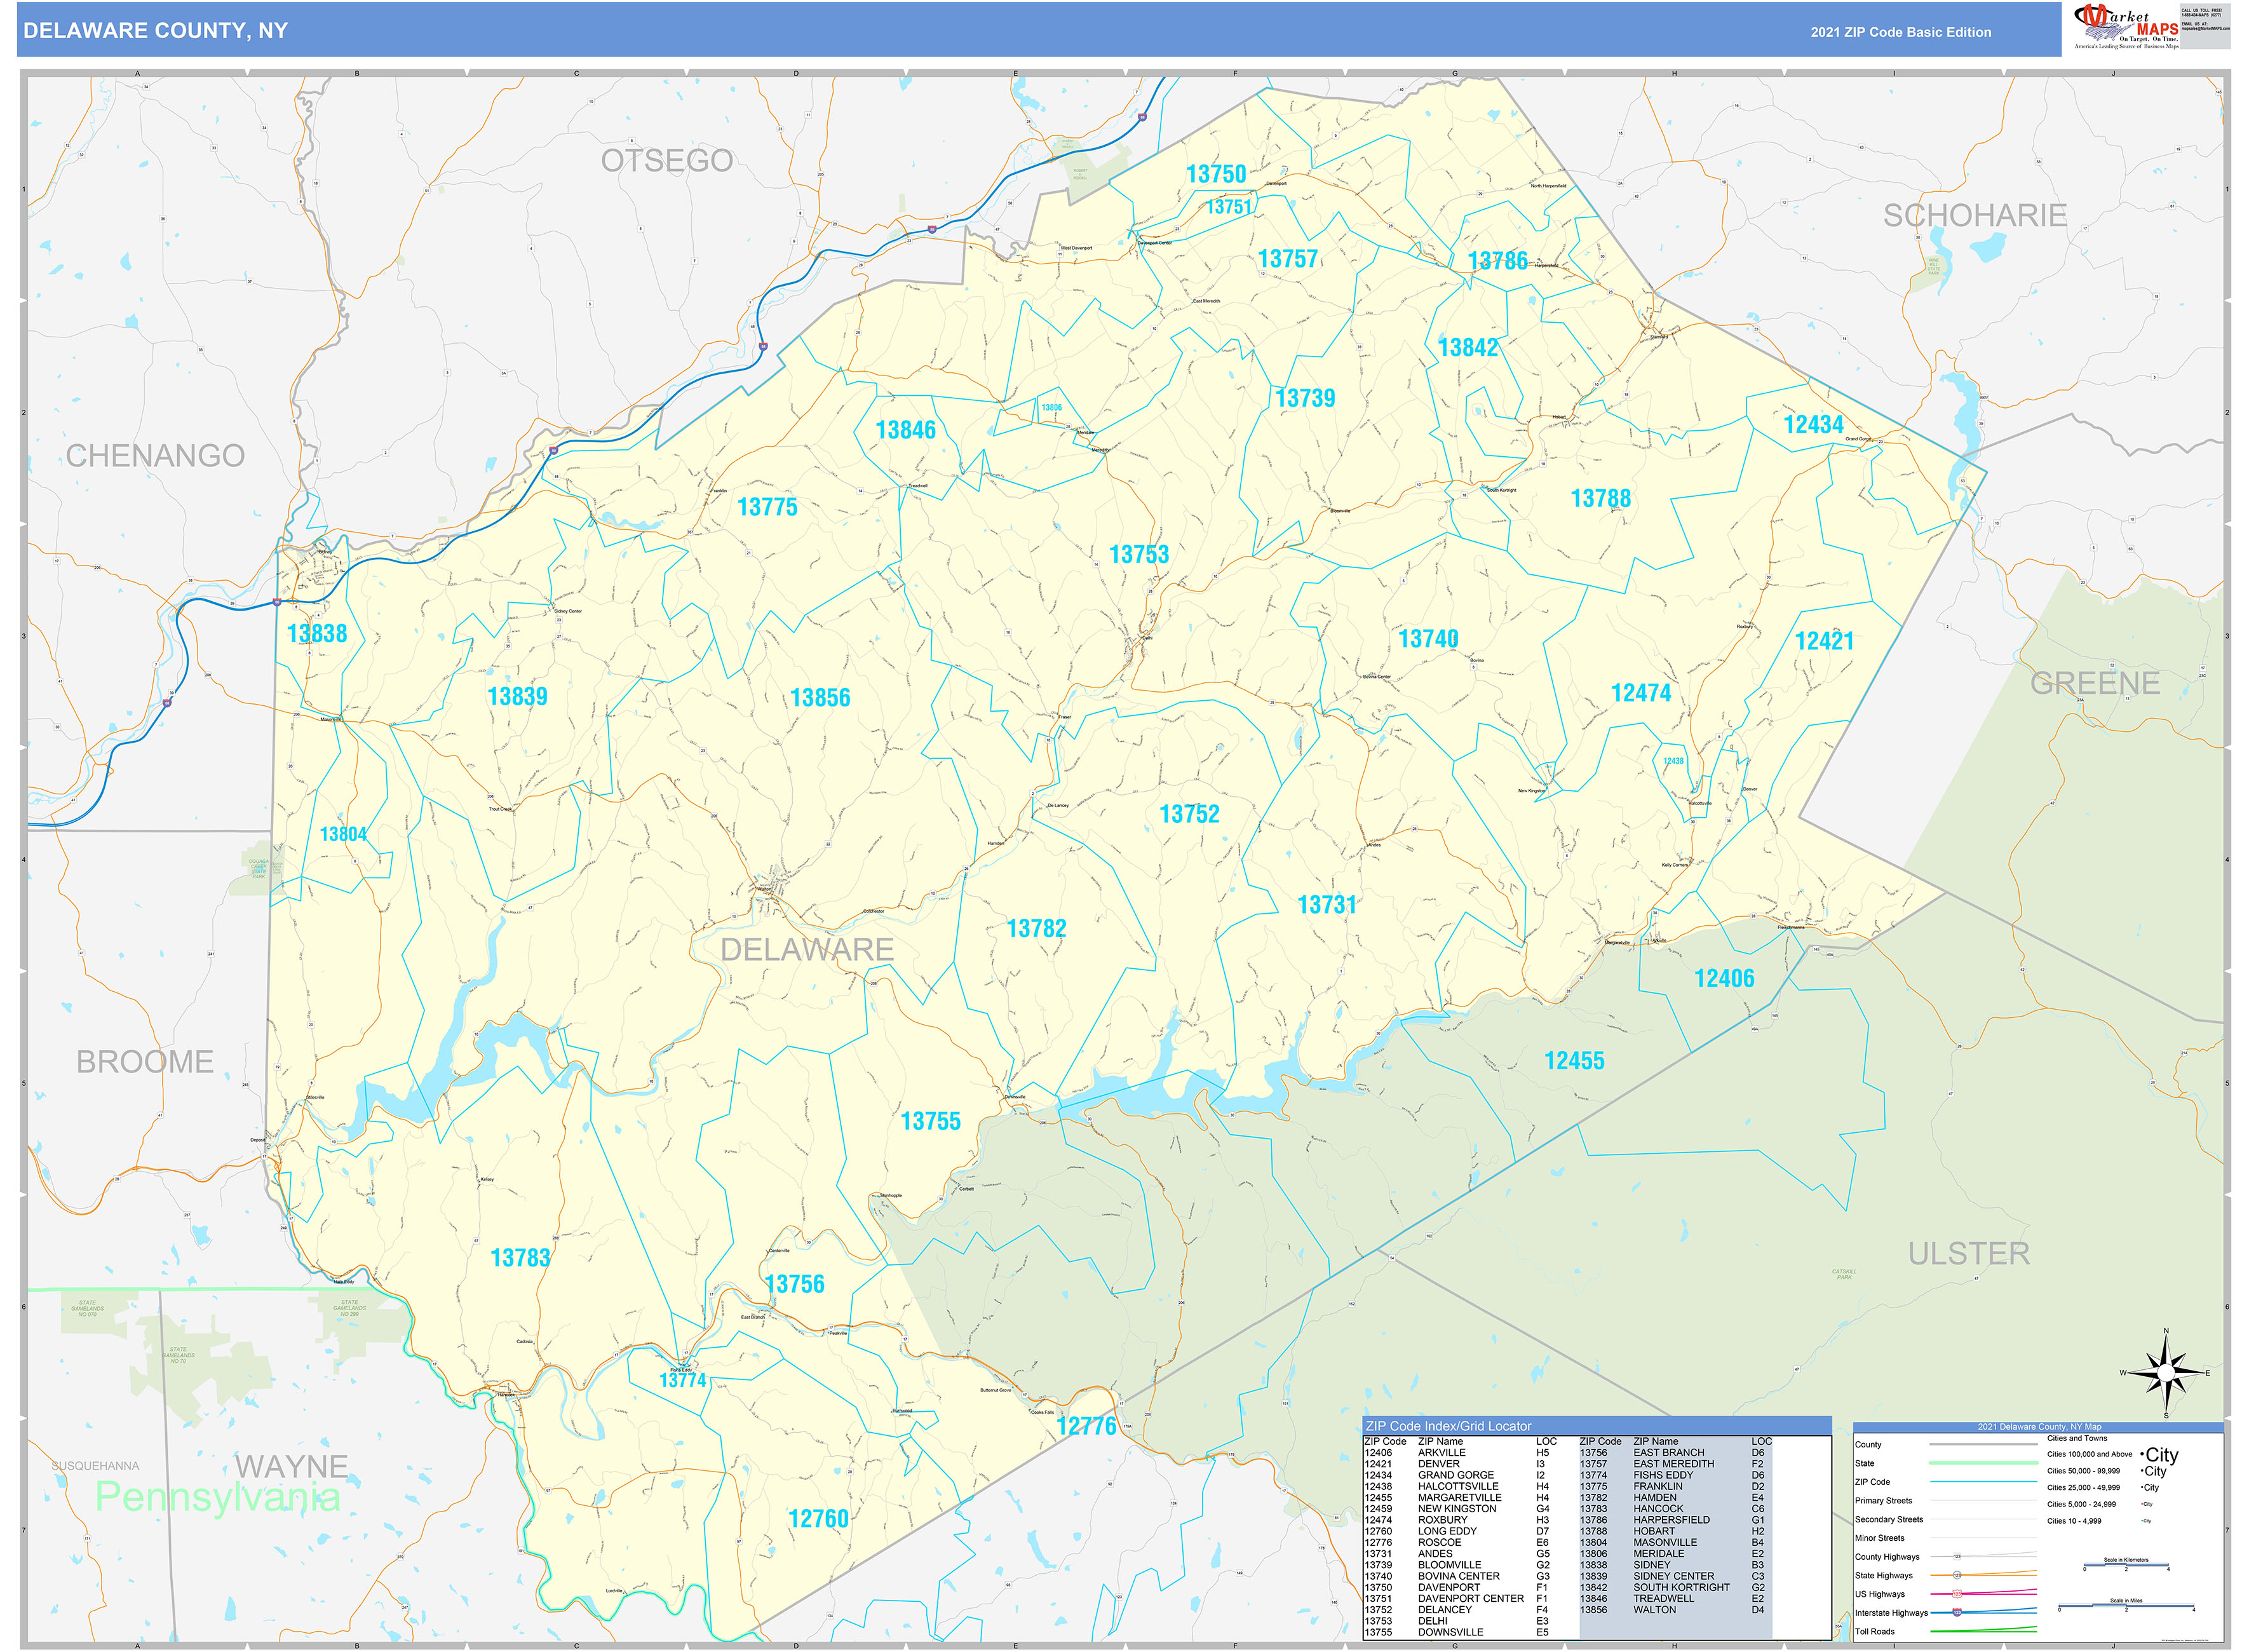The image size is (2242, 1652).
Task: Click ZIP label 13782 on the map
Action: point(1036,929)
